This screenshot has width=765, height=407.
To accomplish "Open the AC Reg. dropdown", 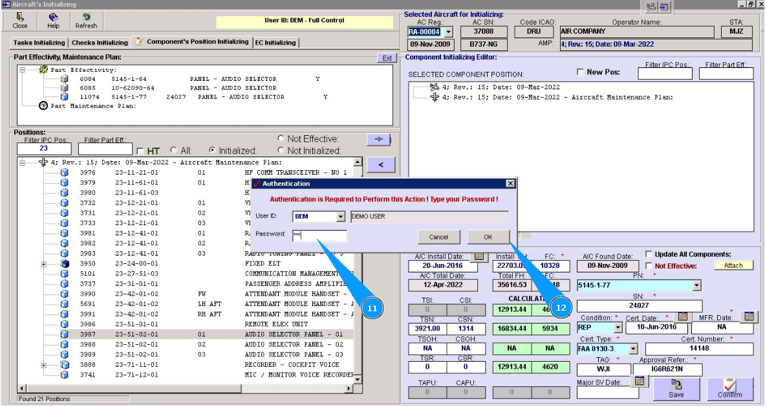I will coord(448,32).
